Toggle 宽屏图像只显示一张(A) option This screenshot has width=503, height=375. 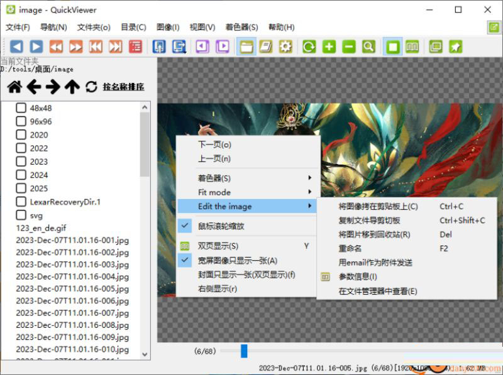246,261
